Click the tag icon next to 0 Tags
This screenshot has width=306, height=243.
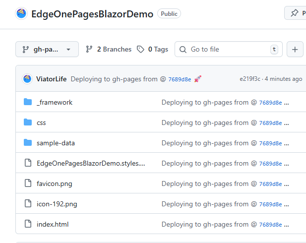point(140,49)
